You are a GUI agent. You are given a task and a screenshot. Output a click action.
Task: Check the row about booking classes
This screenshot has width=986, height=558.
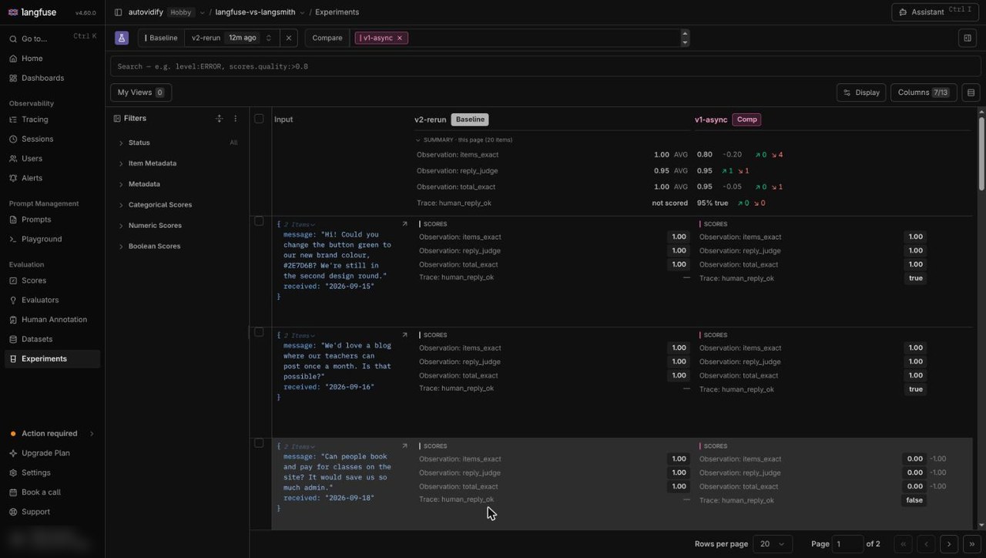tap(259, 443)
